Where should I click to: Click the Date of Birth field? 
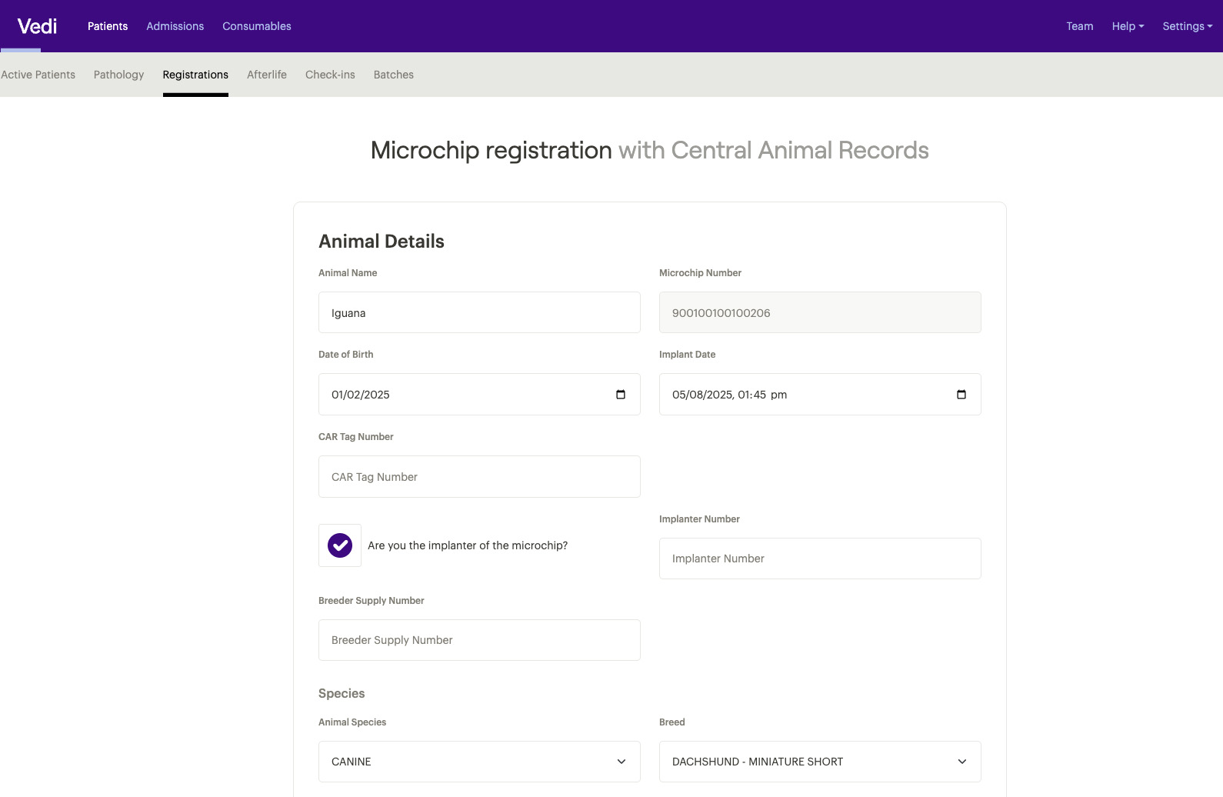479,395
